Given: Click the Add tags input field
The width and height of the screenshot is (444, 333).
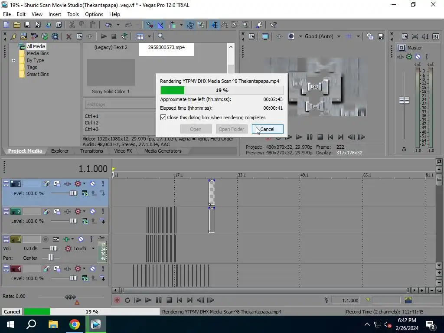Looking at the screenshot, I should click(x=120, y=104).
